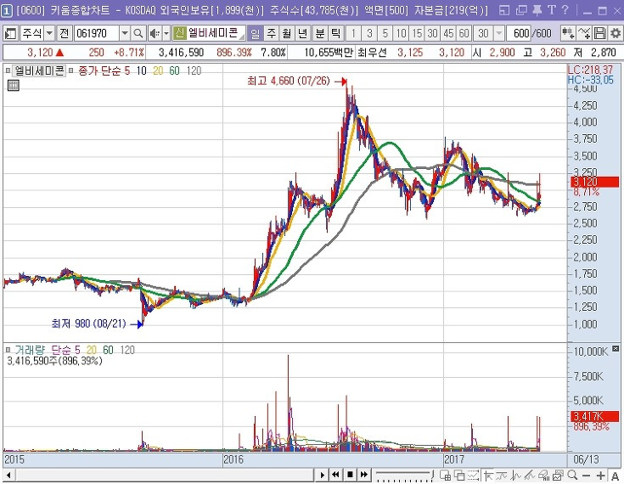
Task: Click the 최저 980 (08/21) low marker
Action: point(97,324)
